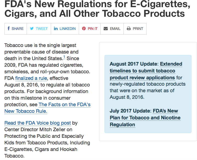Choose the PRINT page option

pyautogui.click(x=138, y=29)
